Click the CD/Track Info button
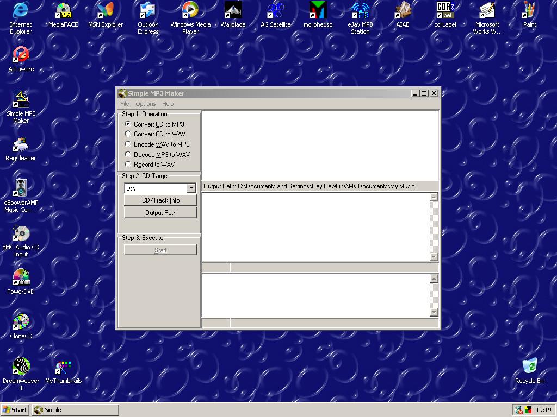This screenshot has height=417, width=557. click(160, 200)
